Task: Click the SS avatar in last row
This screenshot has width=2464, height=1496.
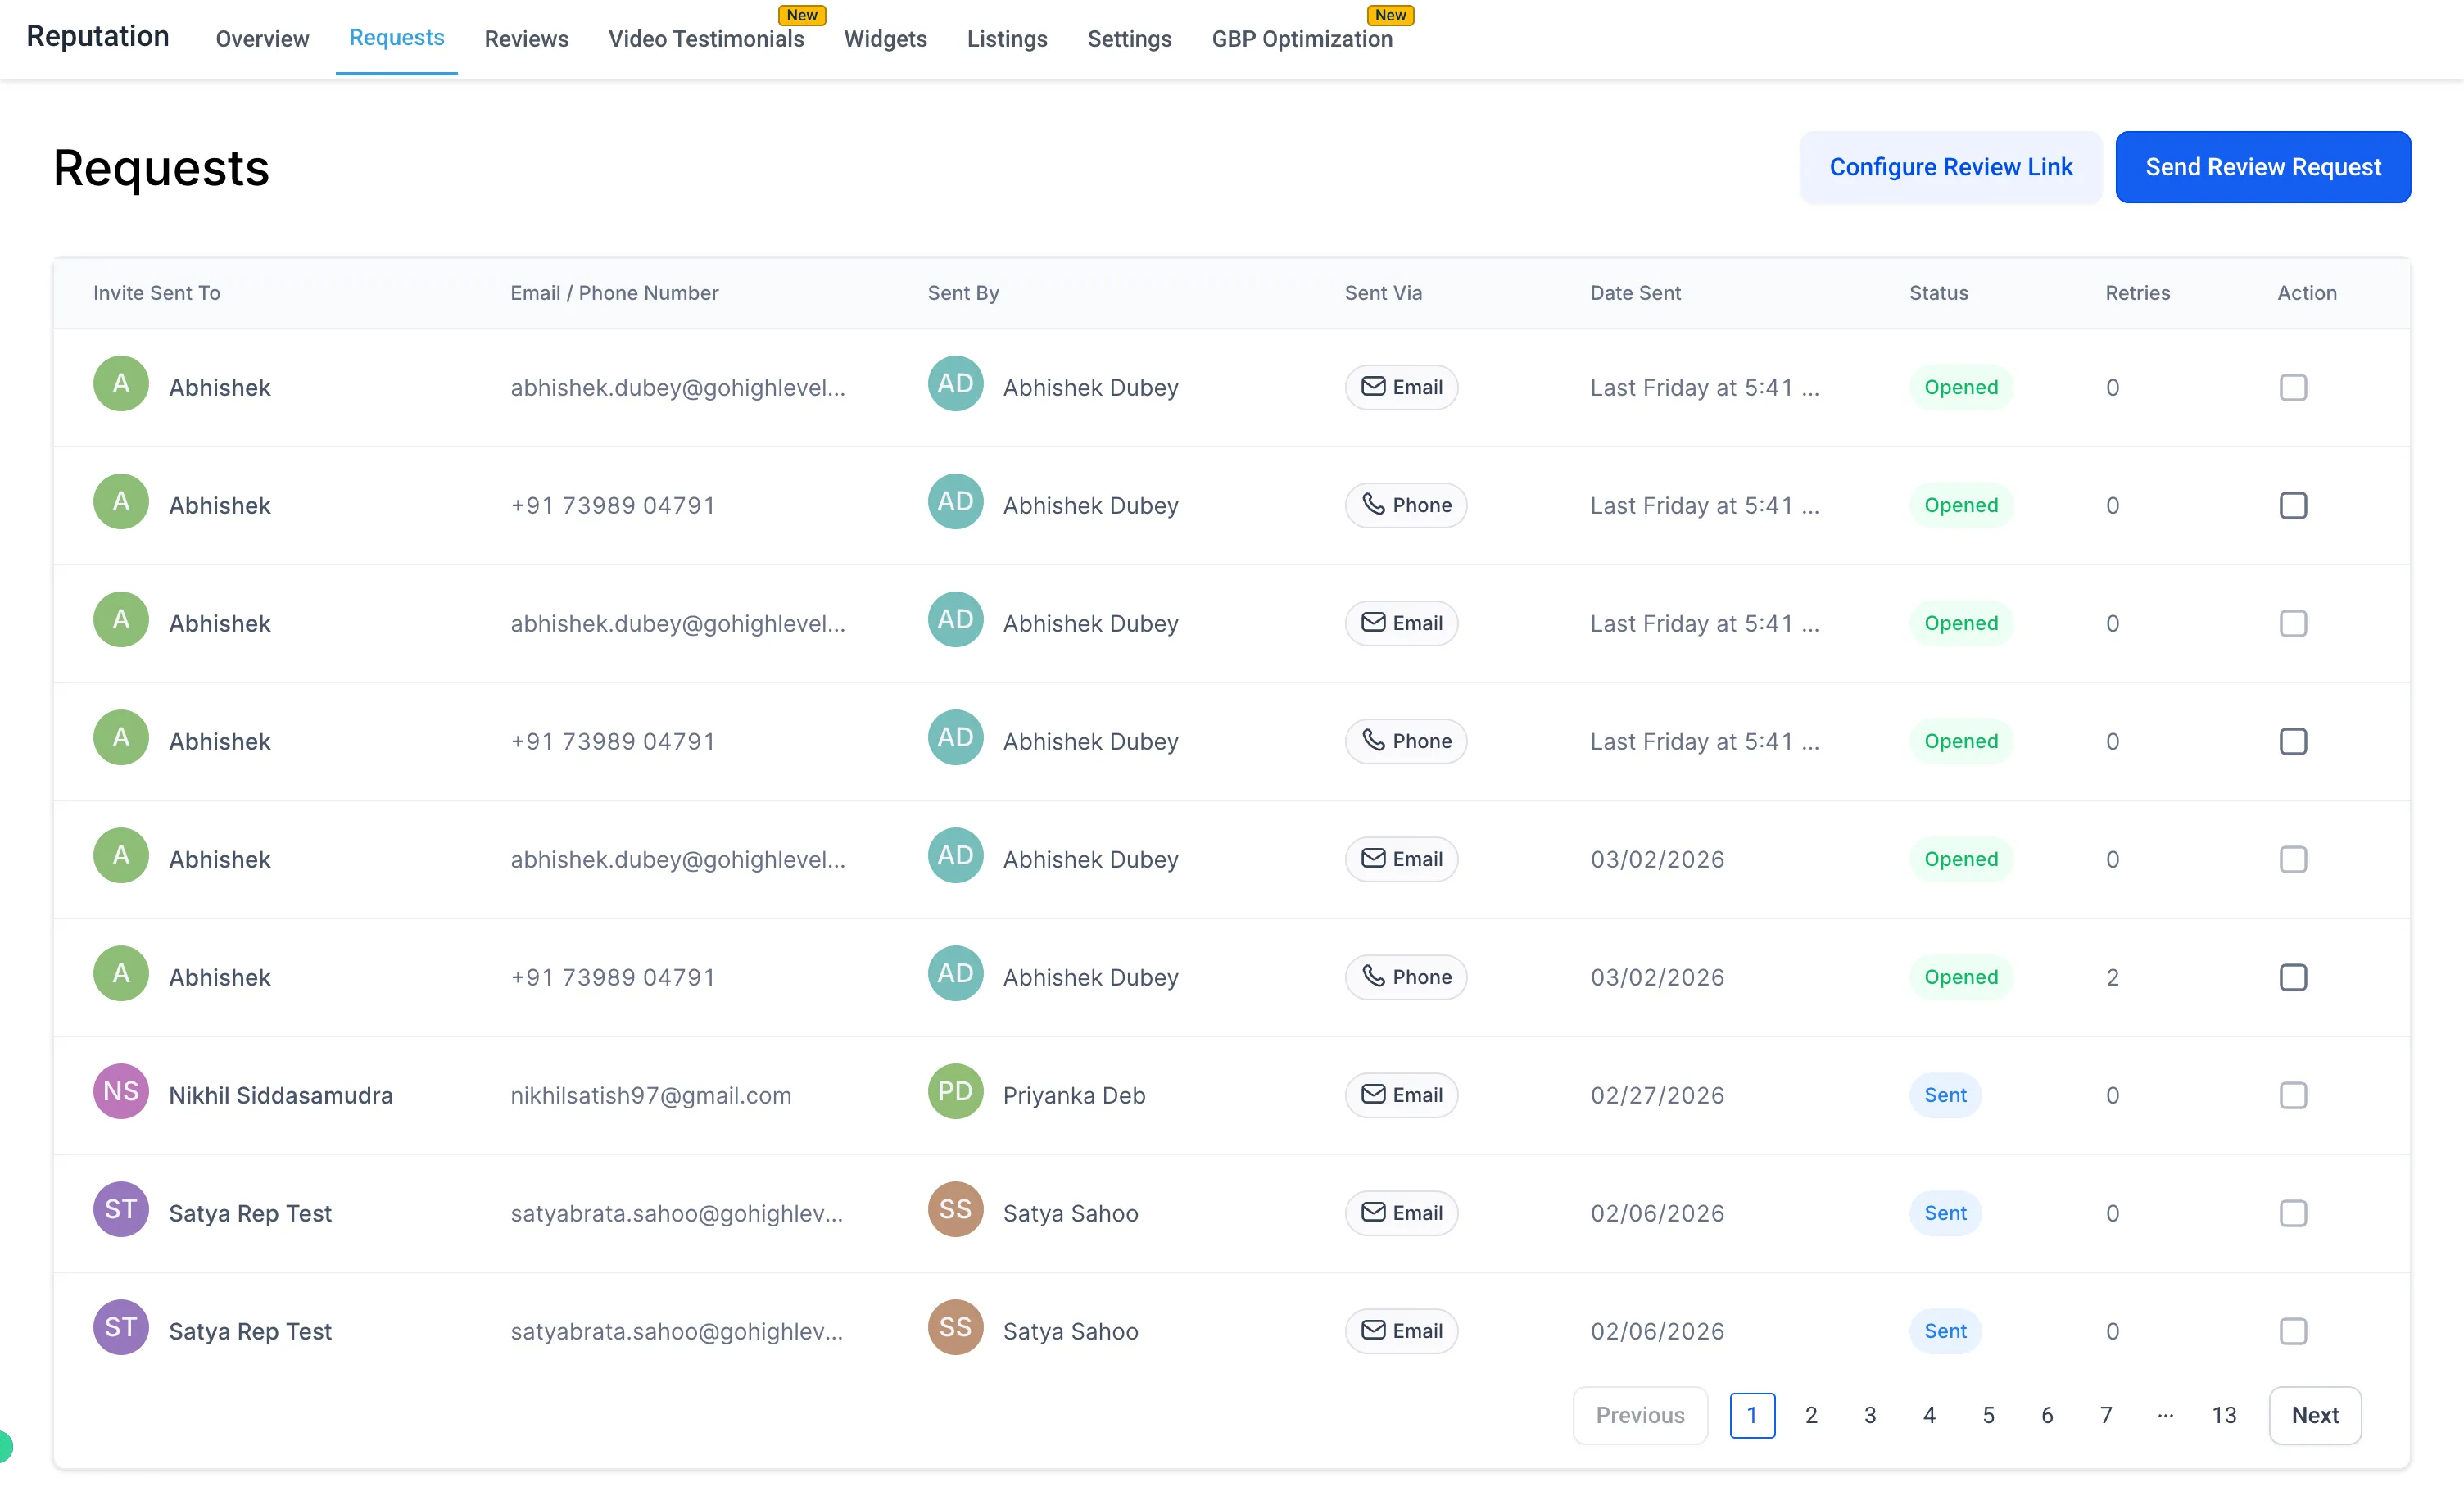Action: (955, 1327)
